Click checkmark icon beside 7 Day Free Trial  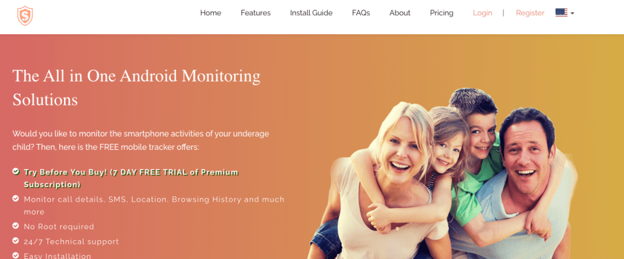[15, 171]
